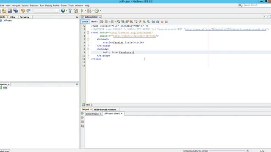Click the red Start Macro Recording icon
This screenshot has width=271, height=152.
pyautogui.click(x=162, y=22)
